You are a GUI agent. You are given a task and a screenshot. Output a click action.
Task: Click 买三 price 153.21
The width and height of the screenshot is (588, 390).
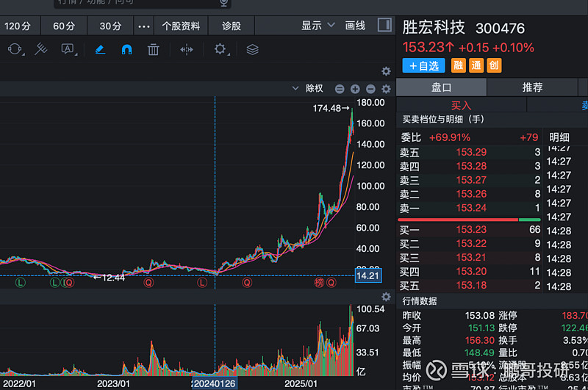[x=471, y=257]
